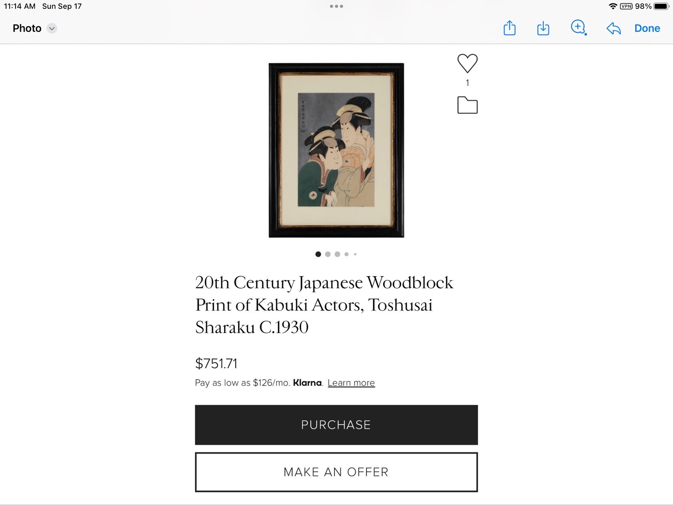Open the framed Kabuki print image
The image size is (673, 505).
point(336,150)
